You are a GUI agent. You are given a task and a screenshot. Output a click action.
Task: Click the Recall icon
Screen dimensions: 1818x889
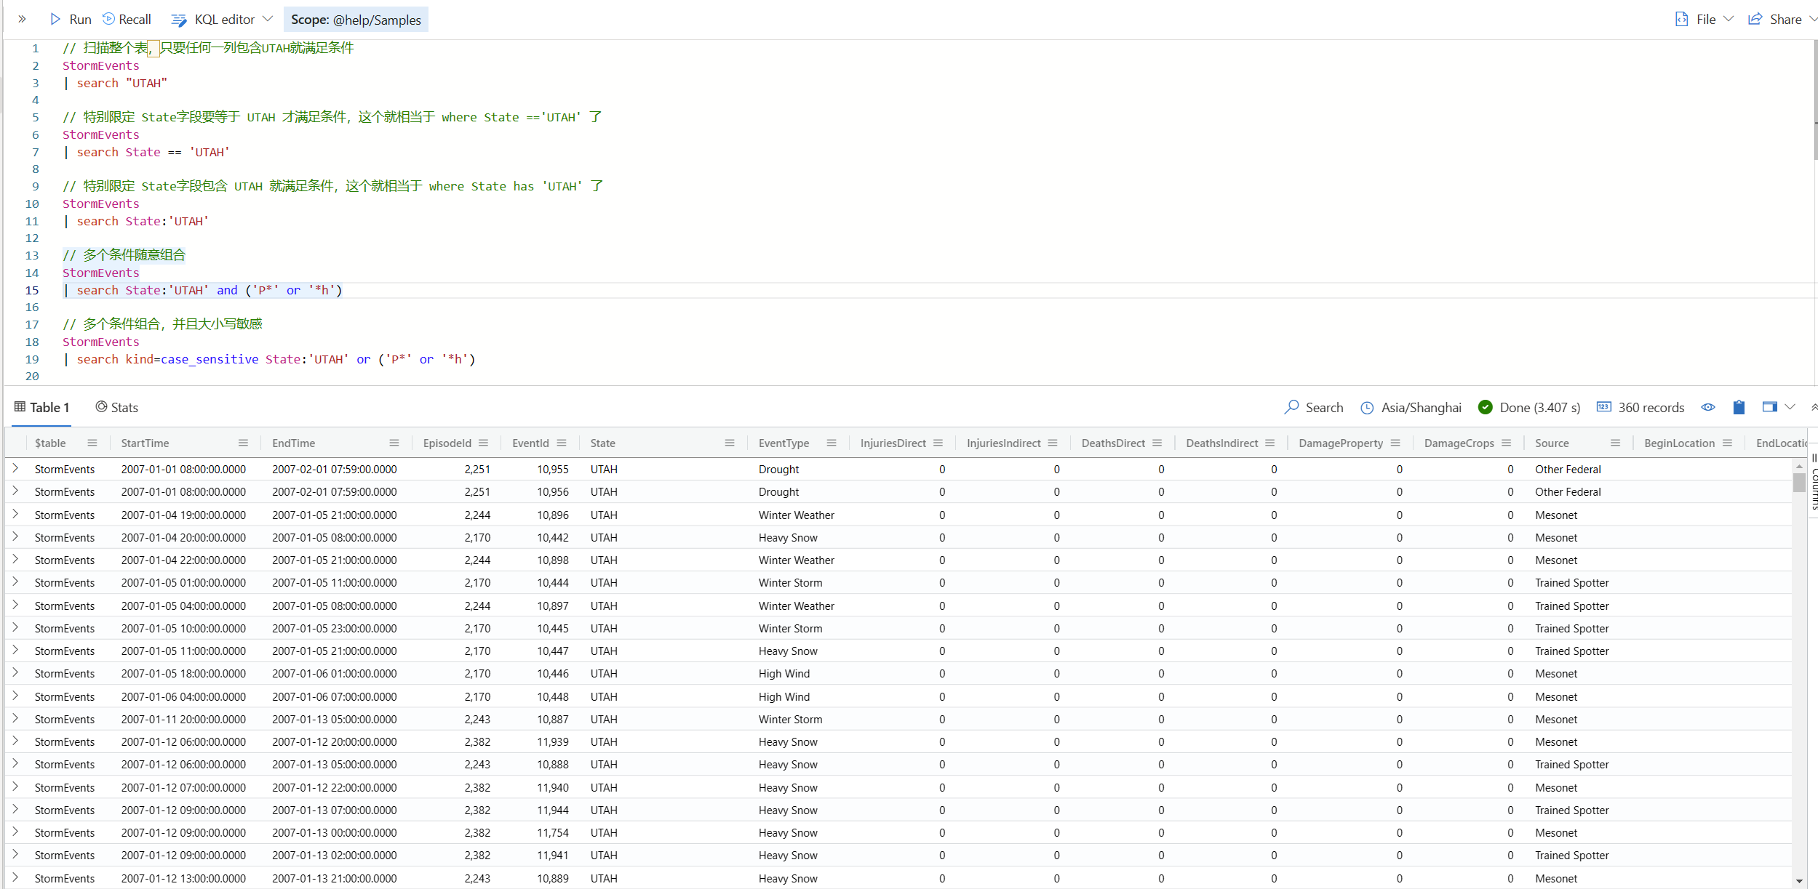pyautogui.click(x=109, y=19)
